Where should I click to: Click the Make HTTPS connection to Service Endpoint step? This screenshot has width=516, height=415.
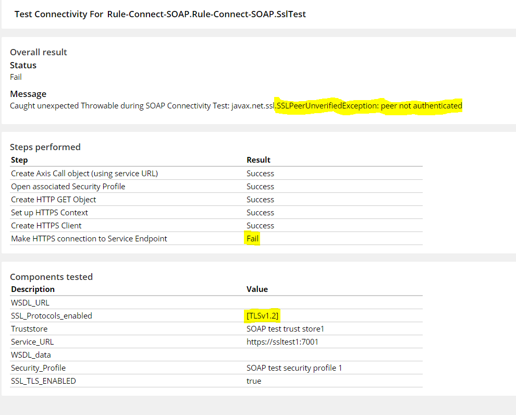[89, 239]
